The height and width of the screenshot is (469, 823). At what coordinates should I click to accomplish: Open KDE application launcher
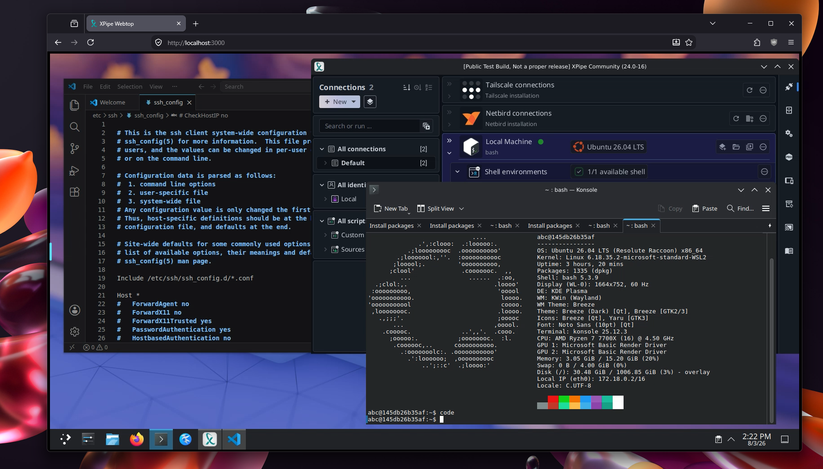point(66,439)
